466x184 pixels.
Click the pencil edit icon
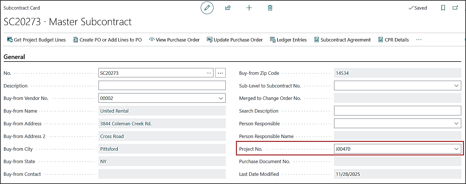[x=207, y=8]
